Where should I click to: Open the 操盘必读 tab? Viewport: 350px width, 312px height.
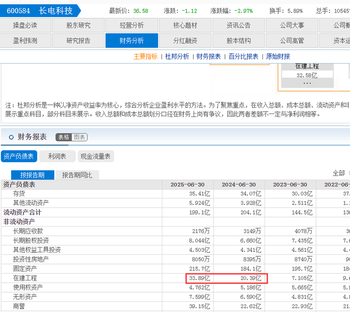(x=25, y=25)
